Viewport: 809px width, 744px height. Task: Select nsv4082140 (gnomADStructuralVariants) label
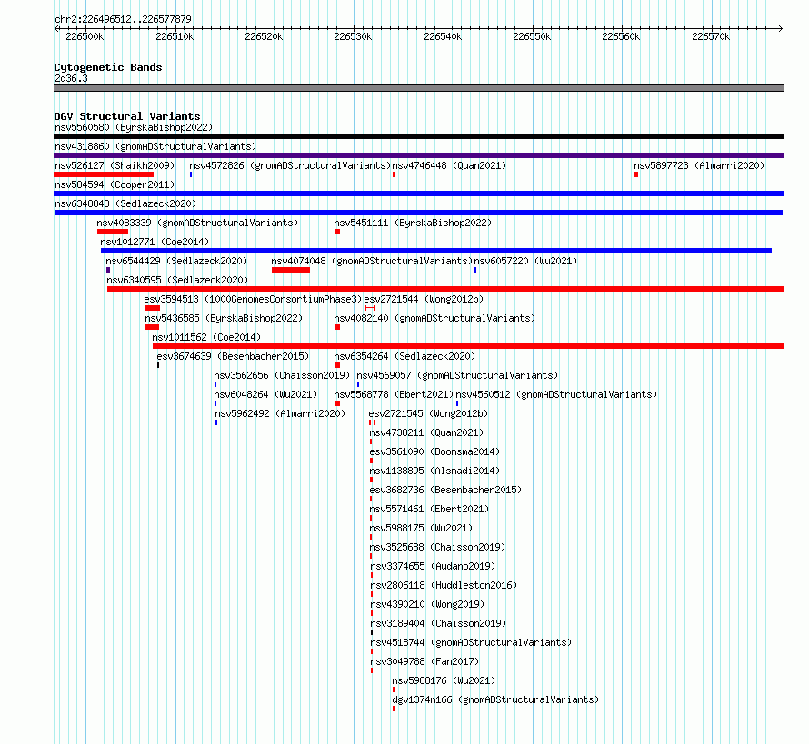coord(434,318)
